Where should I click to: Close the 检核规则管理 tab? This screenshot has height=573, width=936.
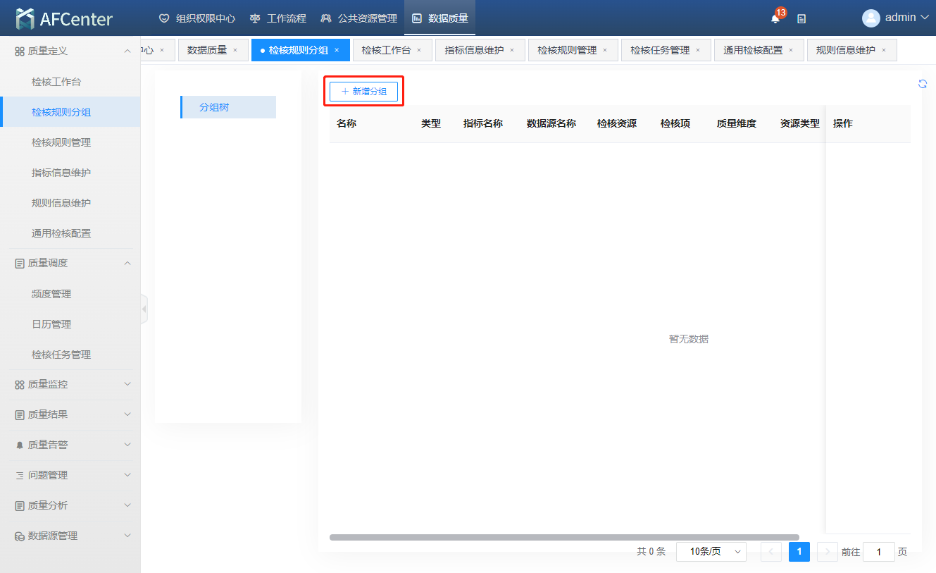605,50
